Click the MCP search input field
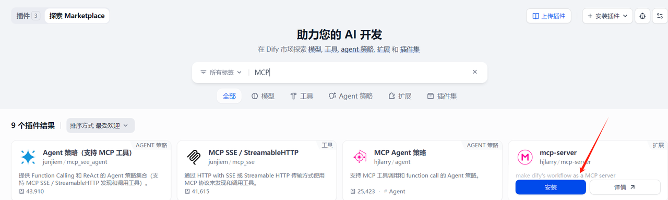668x200 pixels. pos(360,72)
